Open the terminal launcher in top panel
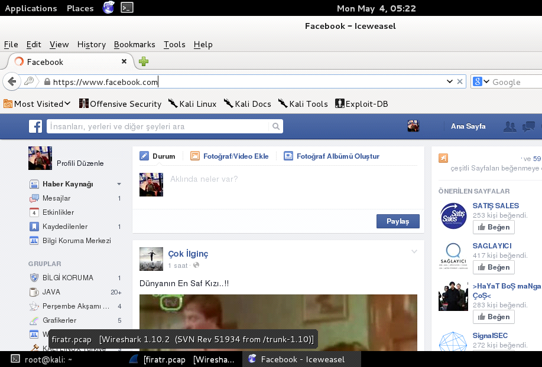Viewport: 542px width, 367px height. pyautogui.click(x=127, y=8)
